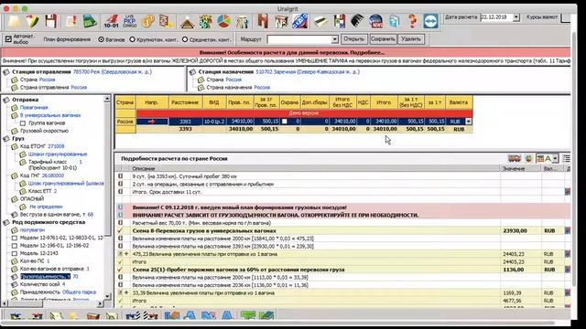Image resolution: width=586 pixels, height=329 pixels.
Task: Check the Группа вагонов checkbox
Action: [x=22, y=123]
